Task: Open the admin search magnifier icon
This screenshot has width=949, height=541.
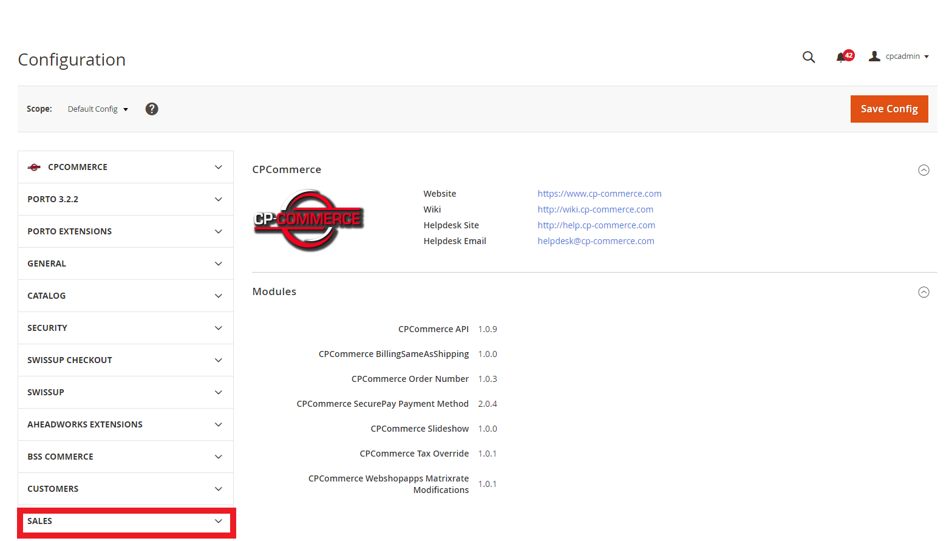Action: [x=808, y=57]
